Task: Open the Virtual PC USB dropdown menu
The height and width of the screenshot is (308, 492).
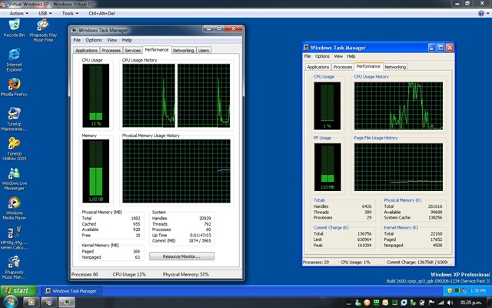Action: click(x=45, y=14)
